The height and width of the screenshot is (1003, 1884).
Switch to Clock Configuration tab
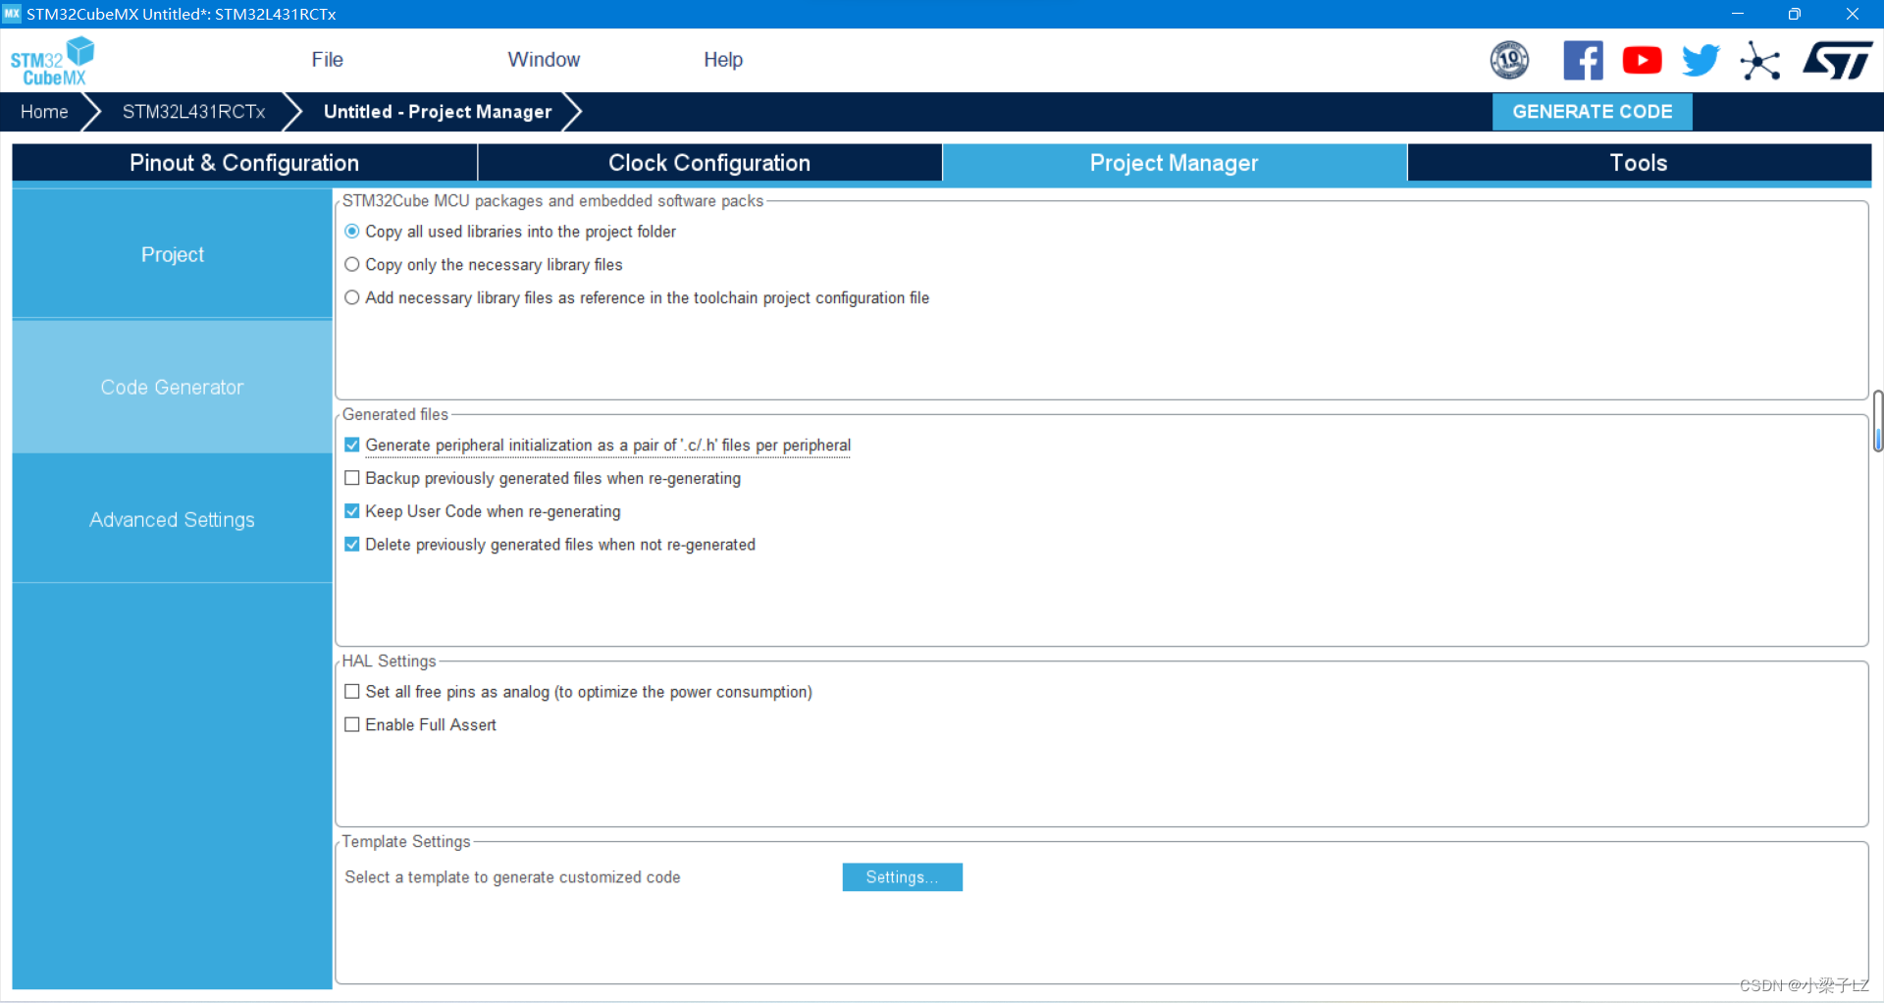(709, 163)
